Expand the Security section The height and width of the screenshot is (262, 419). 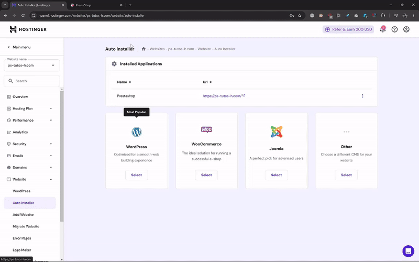[x=51, y=144]
